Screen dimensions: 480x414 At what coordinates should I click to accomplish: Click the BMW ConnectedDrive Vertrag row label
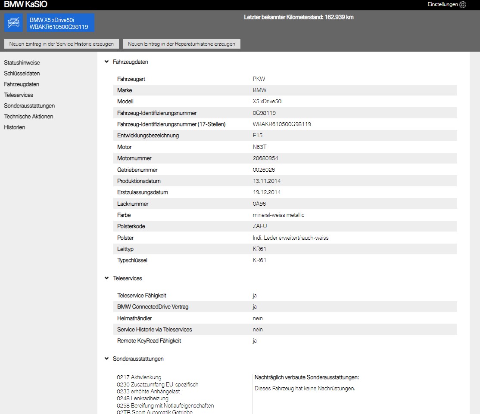coord(153,307)
